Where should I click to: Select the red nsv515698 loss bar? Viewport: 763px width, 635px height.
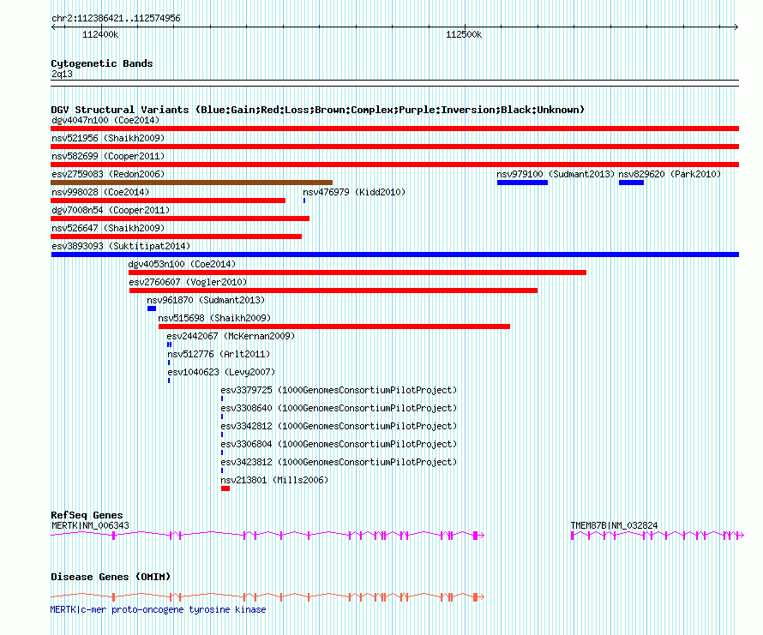coord(334,326)
